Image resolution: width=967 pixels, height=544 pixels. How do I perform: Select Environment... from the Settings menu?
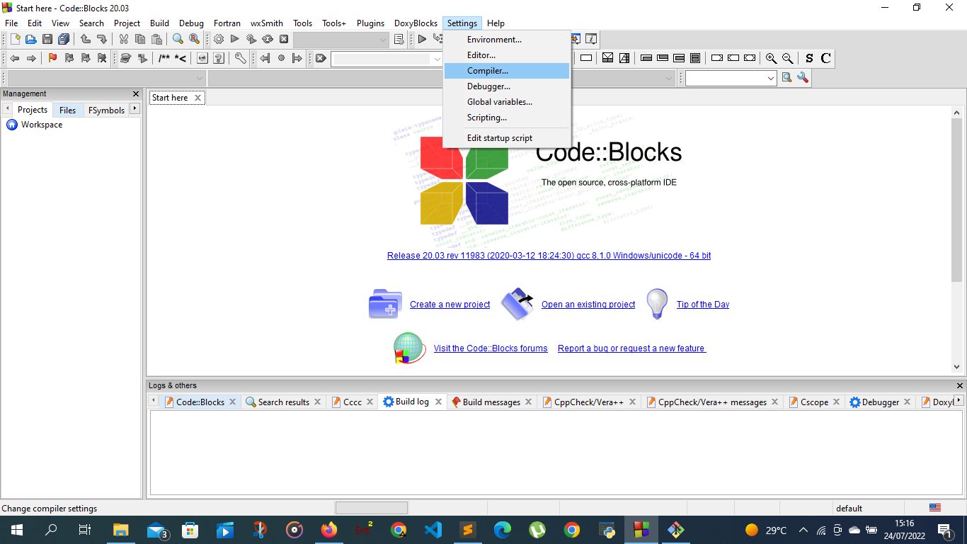[506, 40]
